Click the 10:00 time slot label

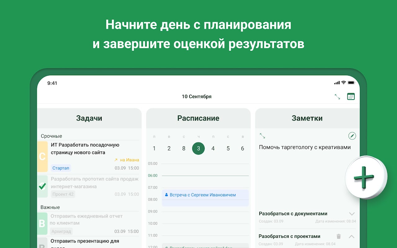coord(153,223)
